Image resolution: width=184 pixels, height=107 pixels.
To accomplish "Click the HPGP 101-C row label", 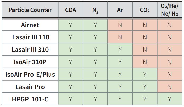I will pos(30,99).
